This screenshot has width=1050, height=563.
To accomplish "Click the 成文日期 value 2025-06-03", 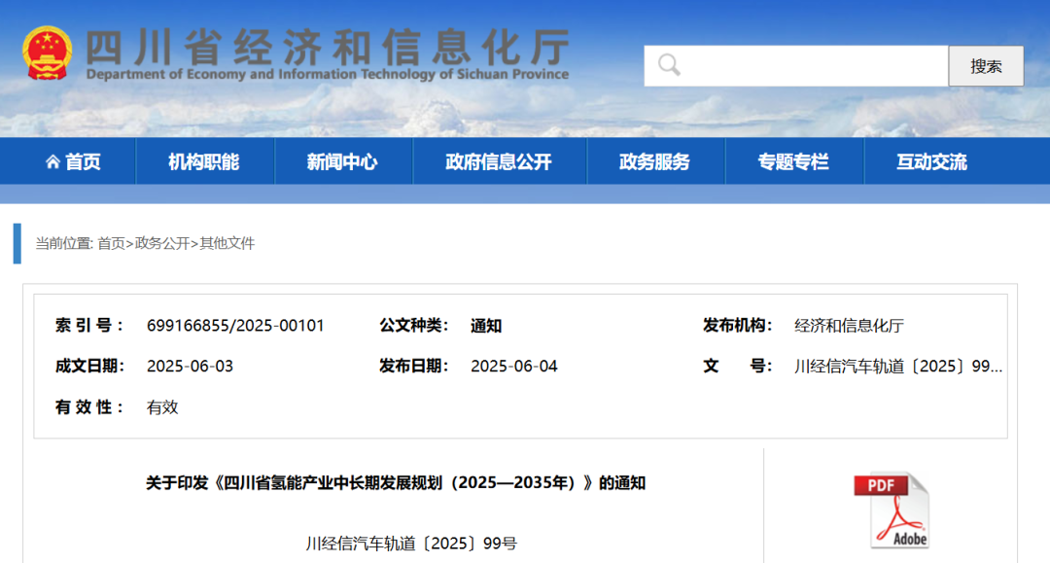I will click(191, 367).
